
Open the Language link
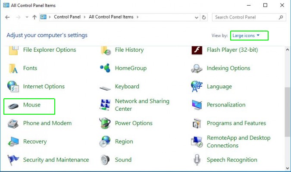point(219,87)
